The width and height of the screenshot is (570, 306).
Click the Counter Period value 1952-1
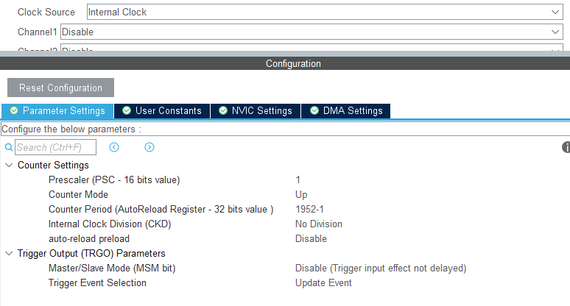click(310, 209)
